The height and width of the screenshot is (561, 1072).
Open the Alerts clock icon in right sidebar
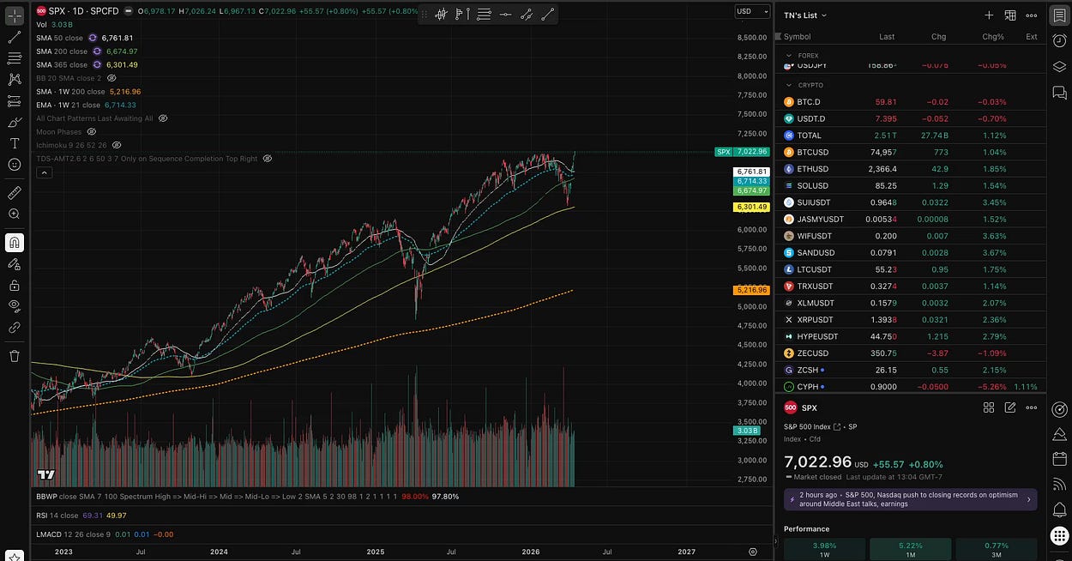[1060, 41]
